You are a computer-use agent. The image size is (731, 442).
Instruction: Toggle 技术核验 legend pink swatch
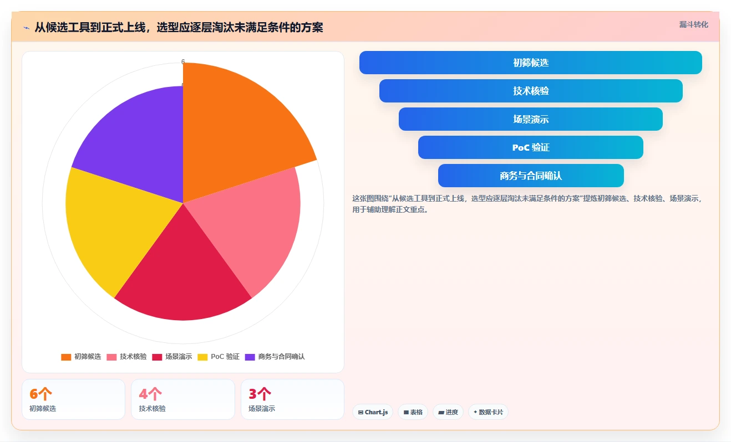111,357
